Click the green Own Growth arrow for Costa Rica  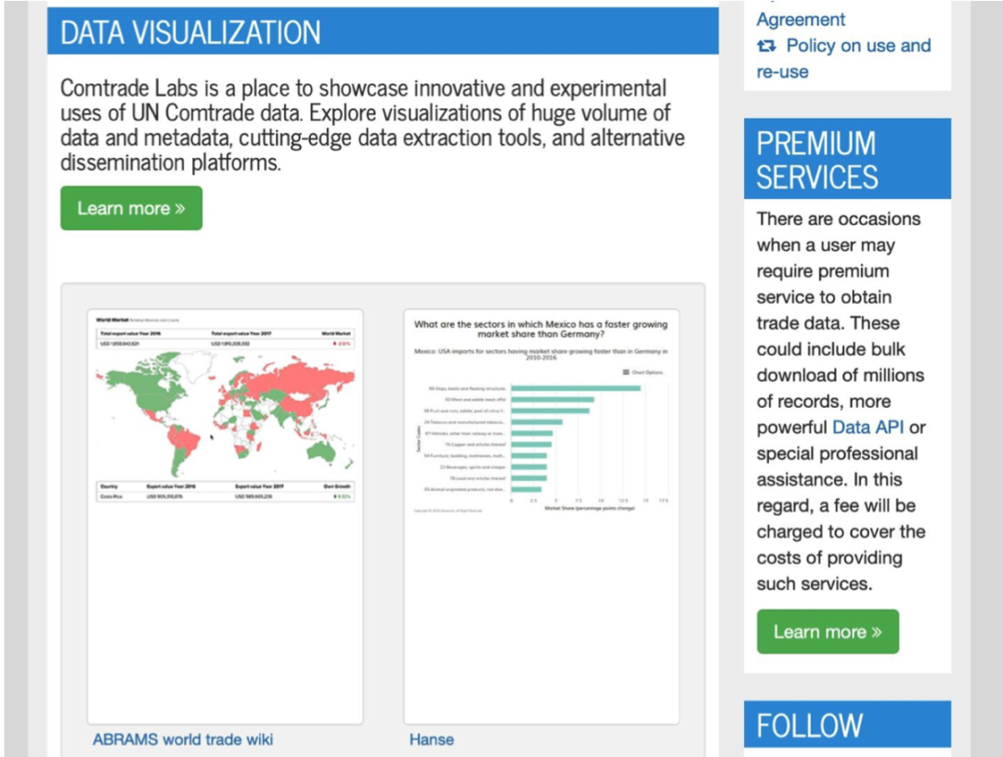(x=336, y=497)
